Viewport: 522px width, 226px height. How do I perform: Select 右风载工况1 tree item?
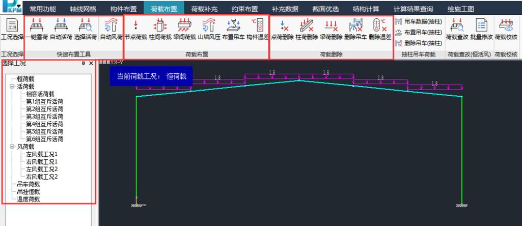click(42, 161)
